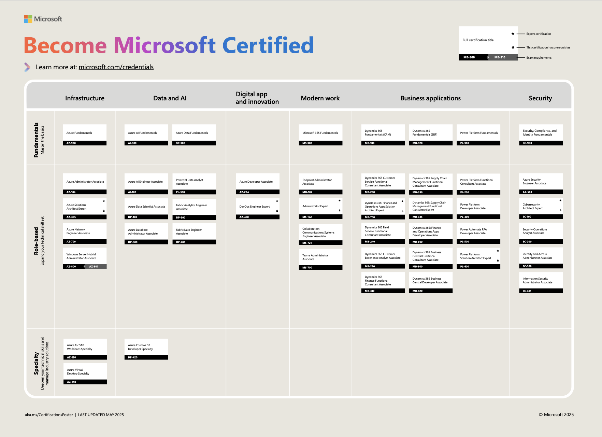Open the Azure Data Scientist Associate card
Screen dimensions: 602x437
coord(146,209)
